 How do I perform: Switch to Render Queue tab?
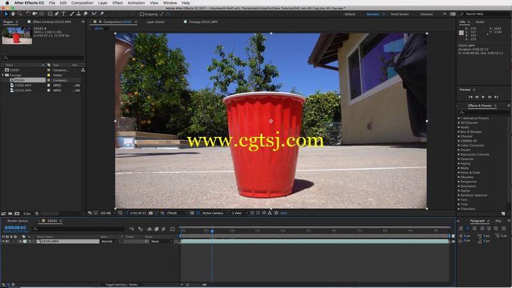(18, 221)
